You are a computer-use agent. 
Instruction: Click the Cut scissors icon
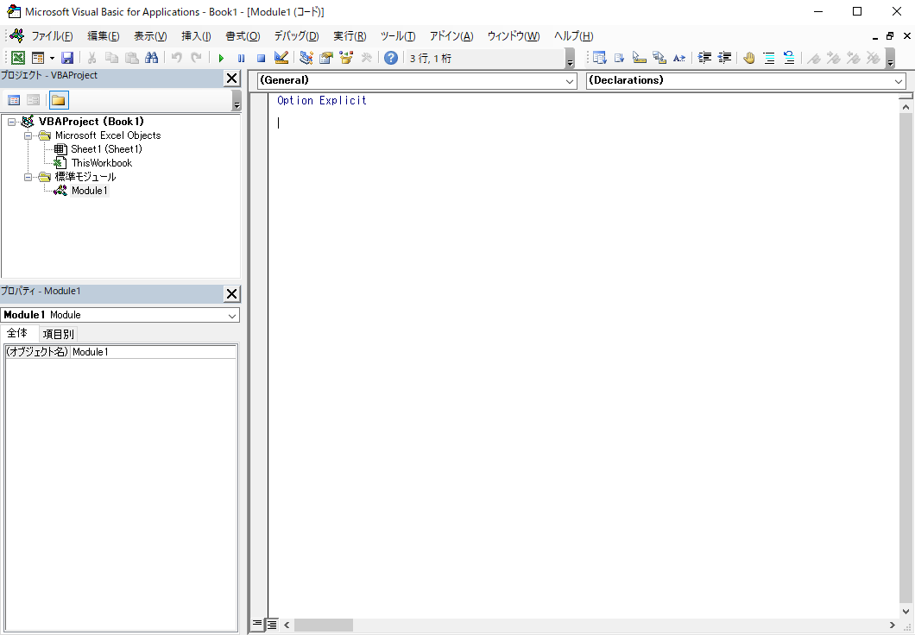[91, 58]
